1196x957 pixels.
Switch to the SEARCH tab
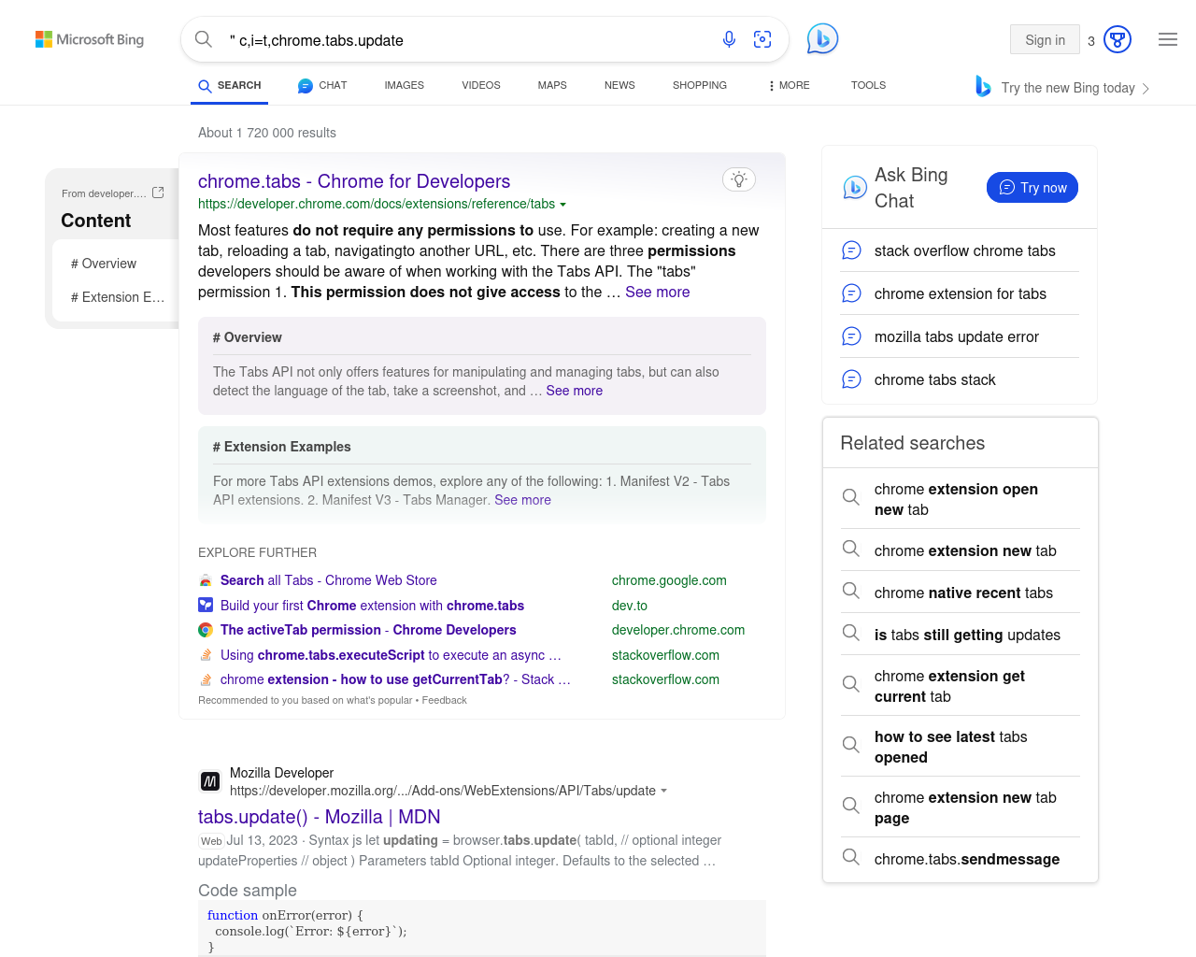[230, 85]
